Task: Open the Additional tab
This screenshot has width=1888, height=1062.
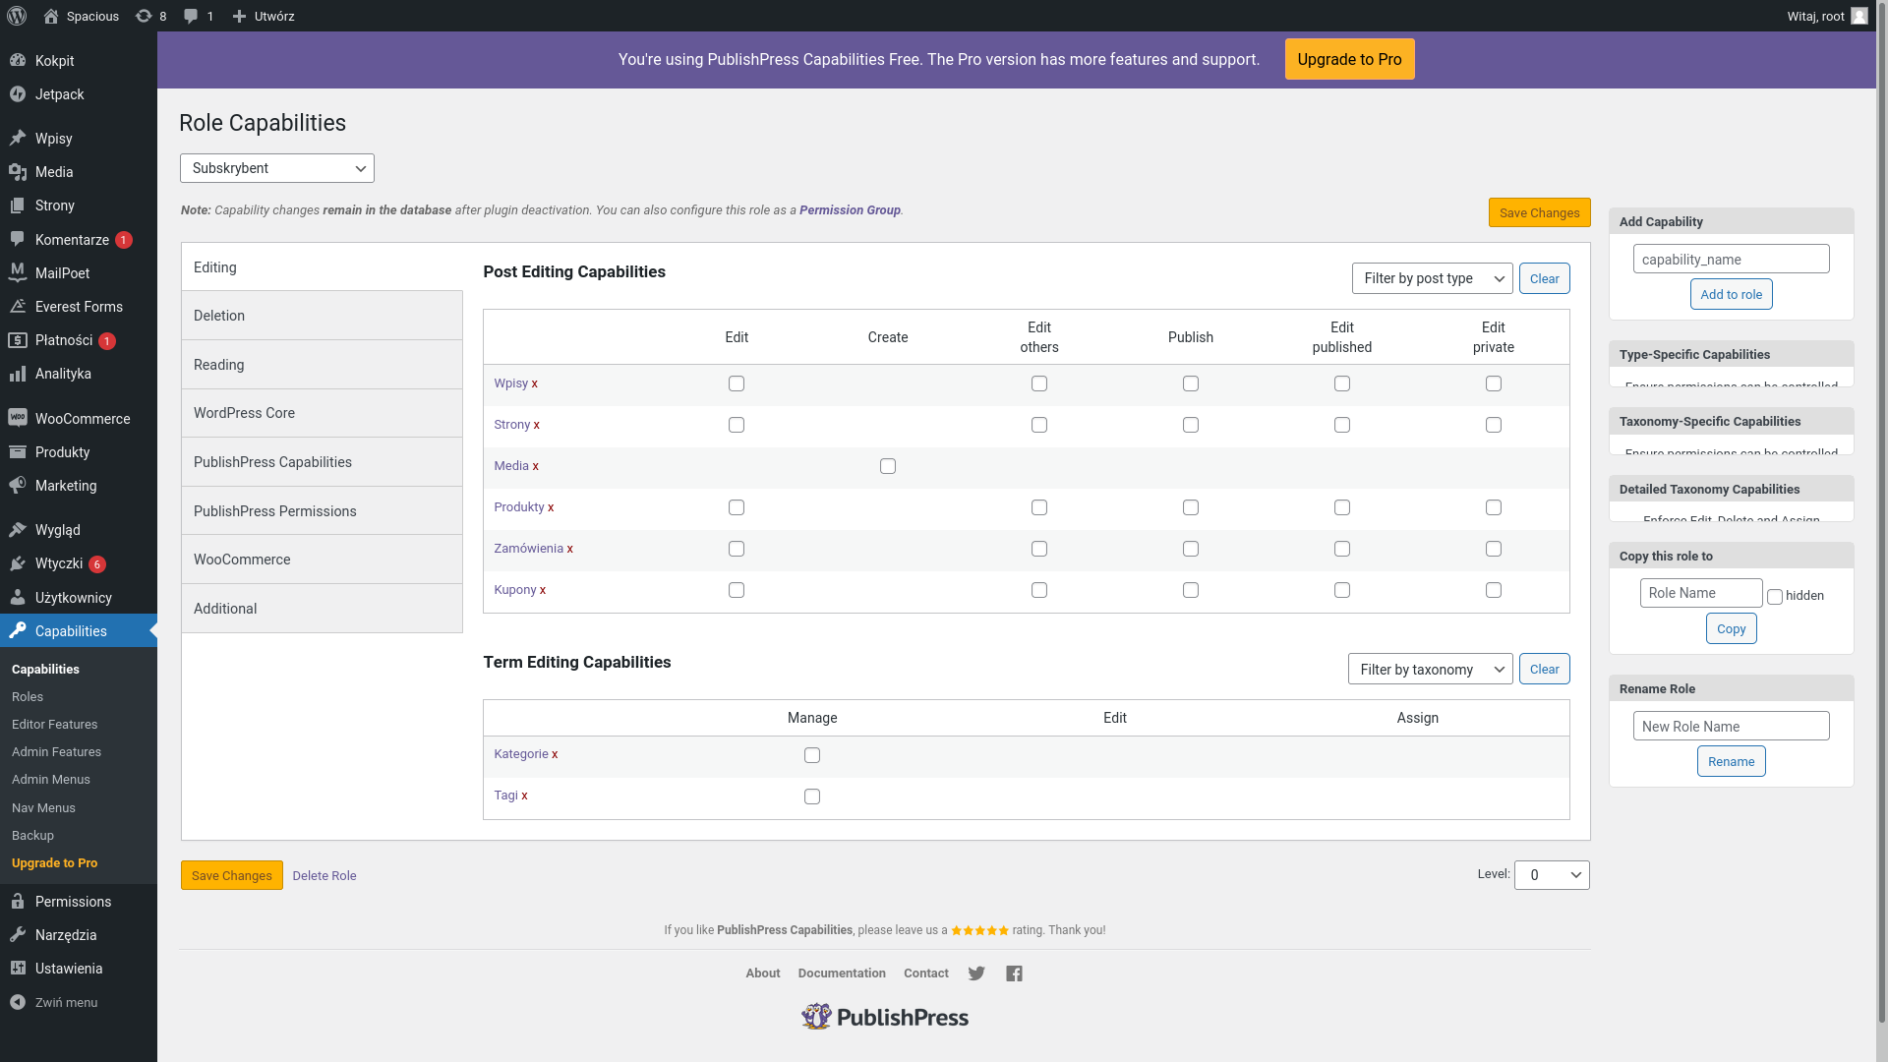Action: [x=323, y=609]
